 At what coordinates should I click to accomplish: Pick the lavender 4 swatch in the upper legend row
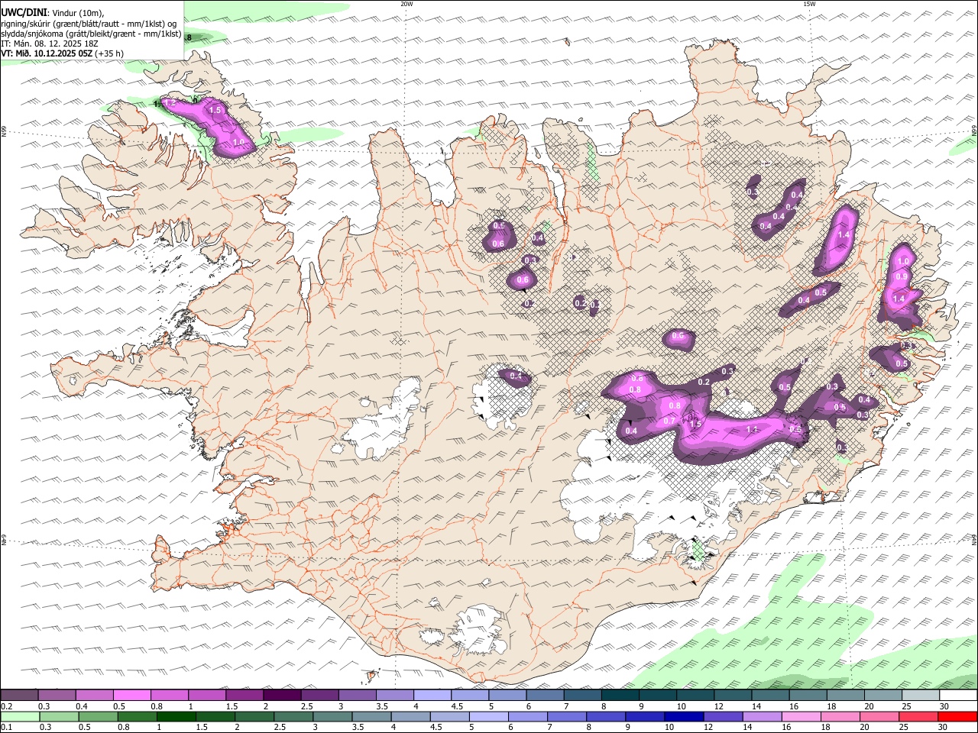click(432, 695)
